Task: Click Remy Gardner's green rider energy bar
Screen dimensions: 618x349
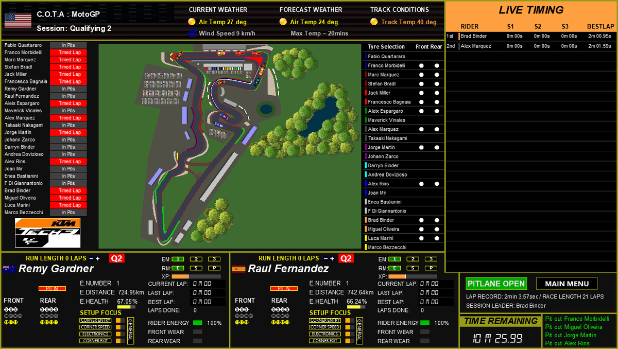Action: (198, 323)
